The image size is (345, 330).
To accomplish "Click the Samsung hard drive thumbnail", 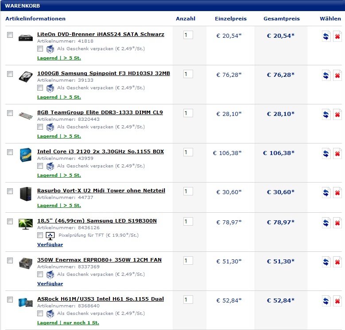I will [x=26, y=76].
